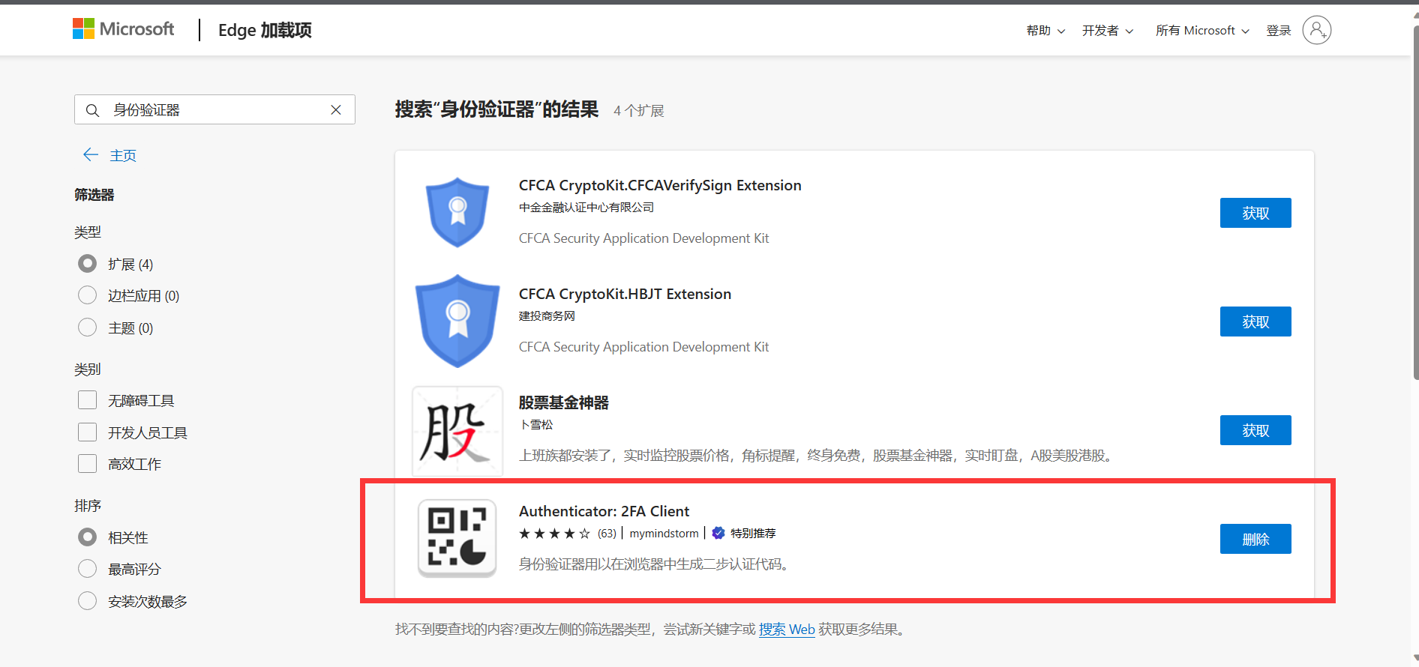The image size is (1419, 667).
Task: Open the 股票基金神器 title
Action: 564,402
